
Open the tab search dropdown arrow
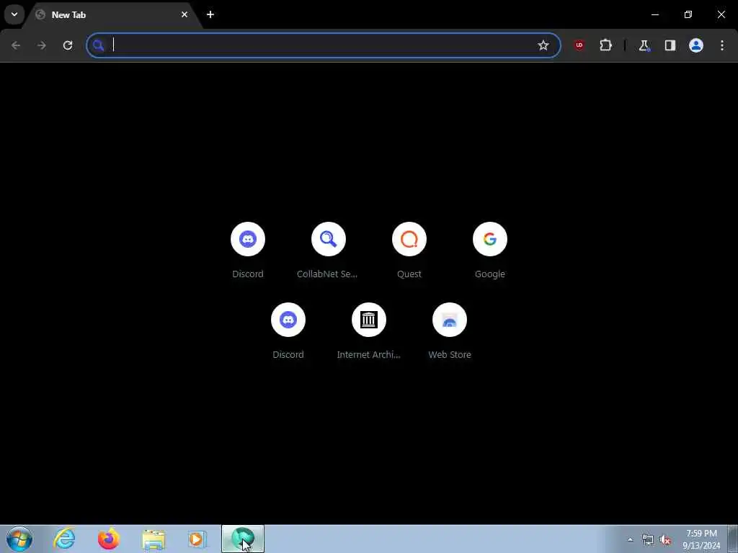14,14
